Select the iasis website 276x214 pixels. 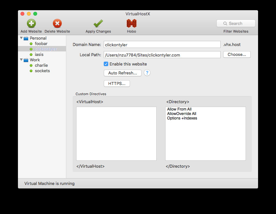39,54
